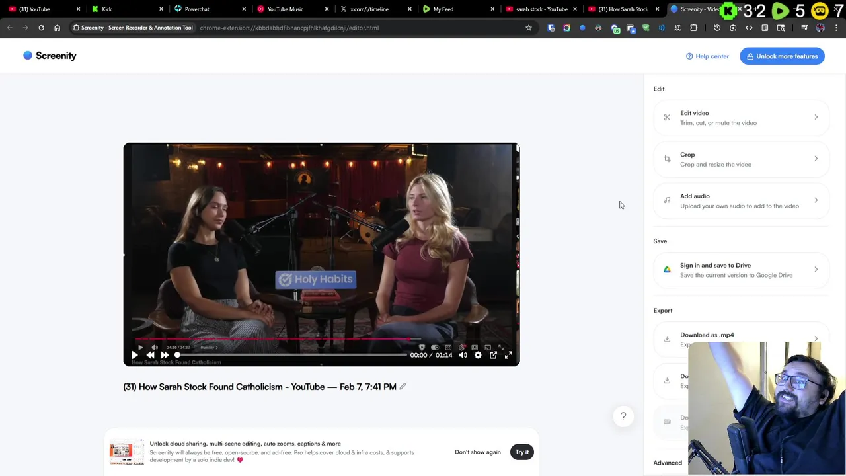Close the Kick tab

click(x=161, y=9)
